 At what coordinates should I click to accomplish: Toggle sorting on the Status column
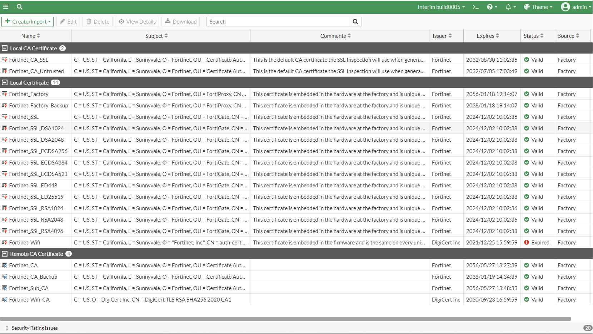coord(542,36)
